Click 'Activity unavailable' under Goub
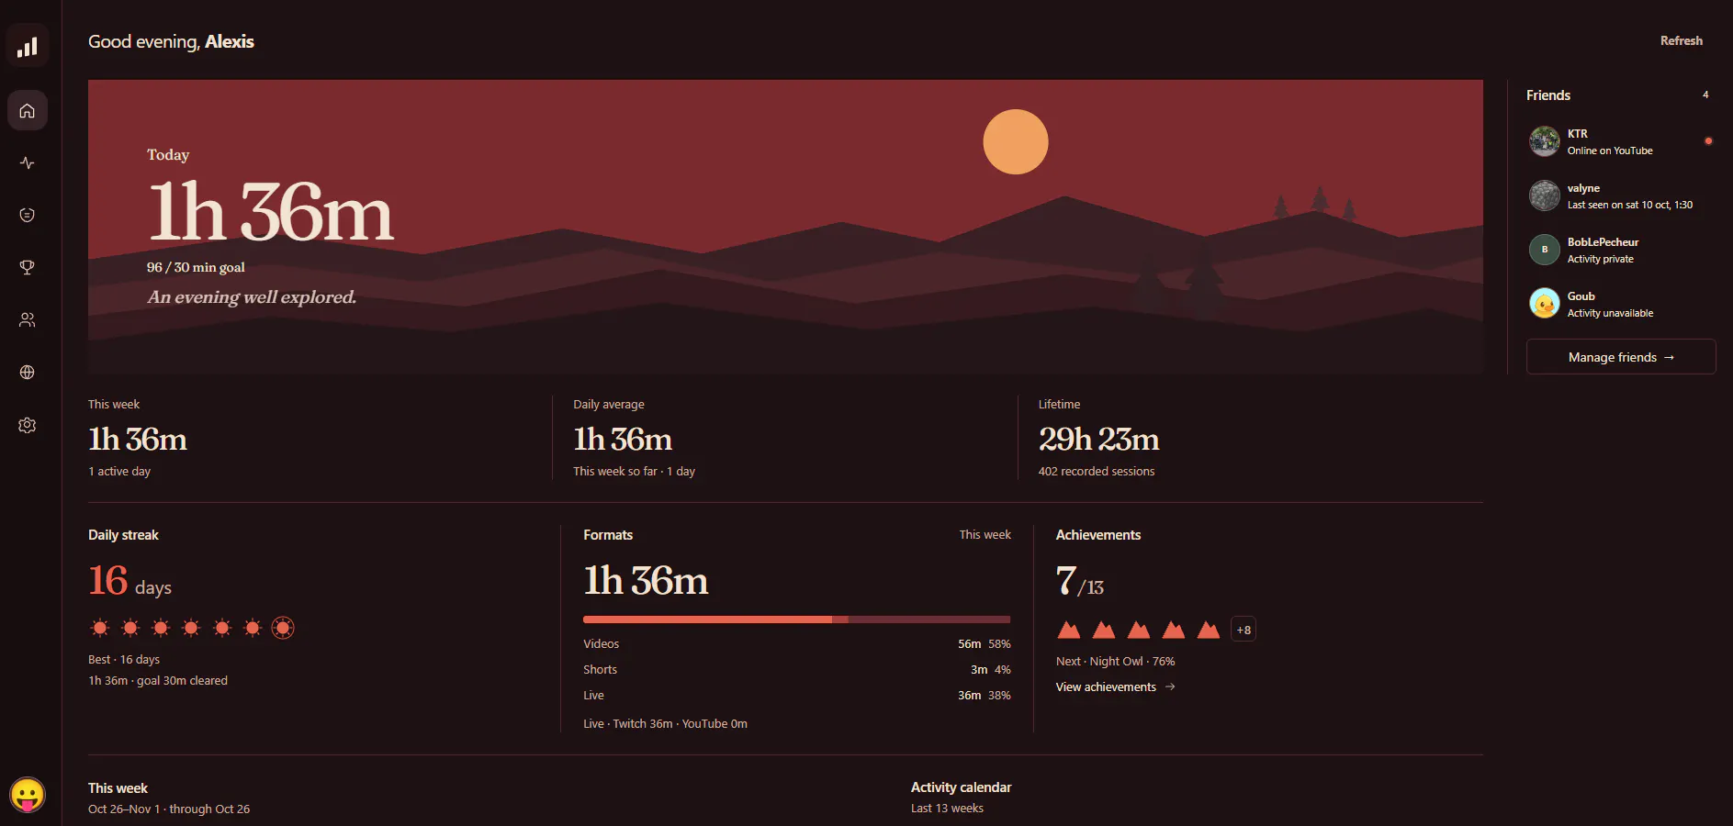The height and width of the screenshot is (826, 1733). tap(1610, 313)
